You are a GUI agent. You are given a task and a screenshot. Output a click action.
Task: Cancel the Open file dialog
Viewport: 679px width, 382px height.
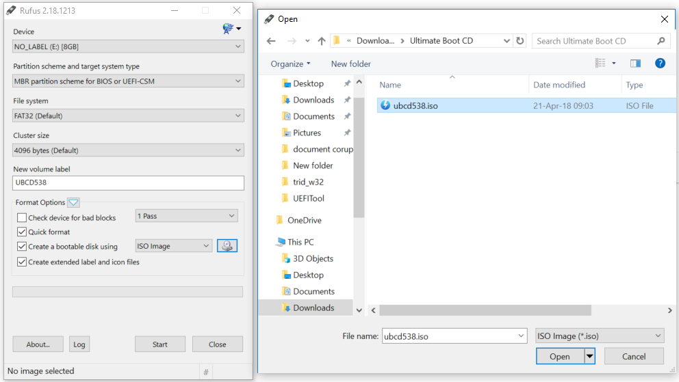[634, 357]
